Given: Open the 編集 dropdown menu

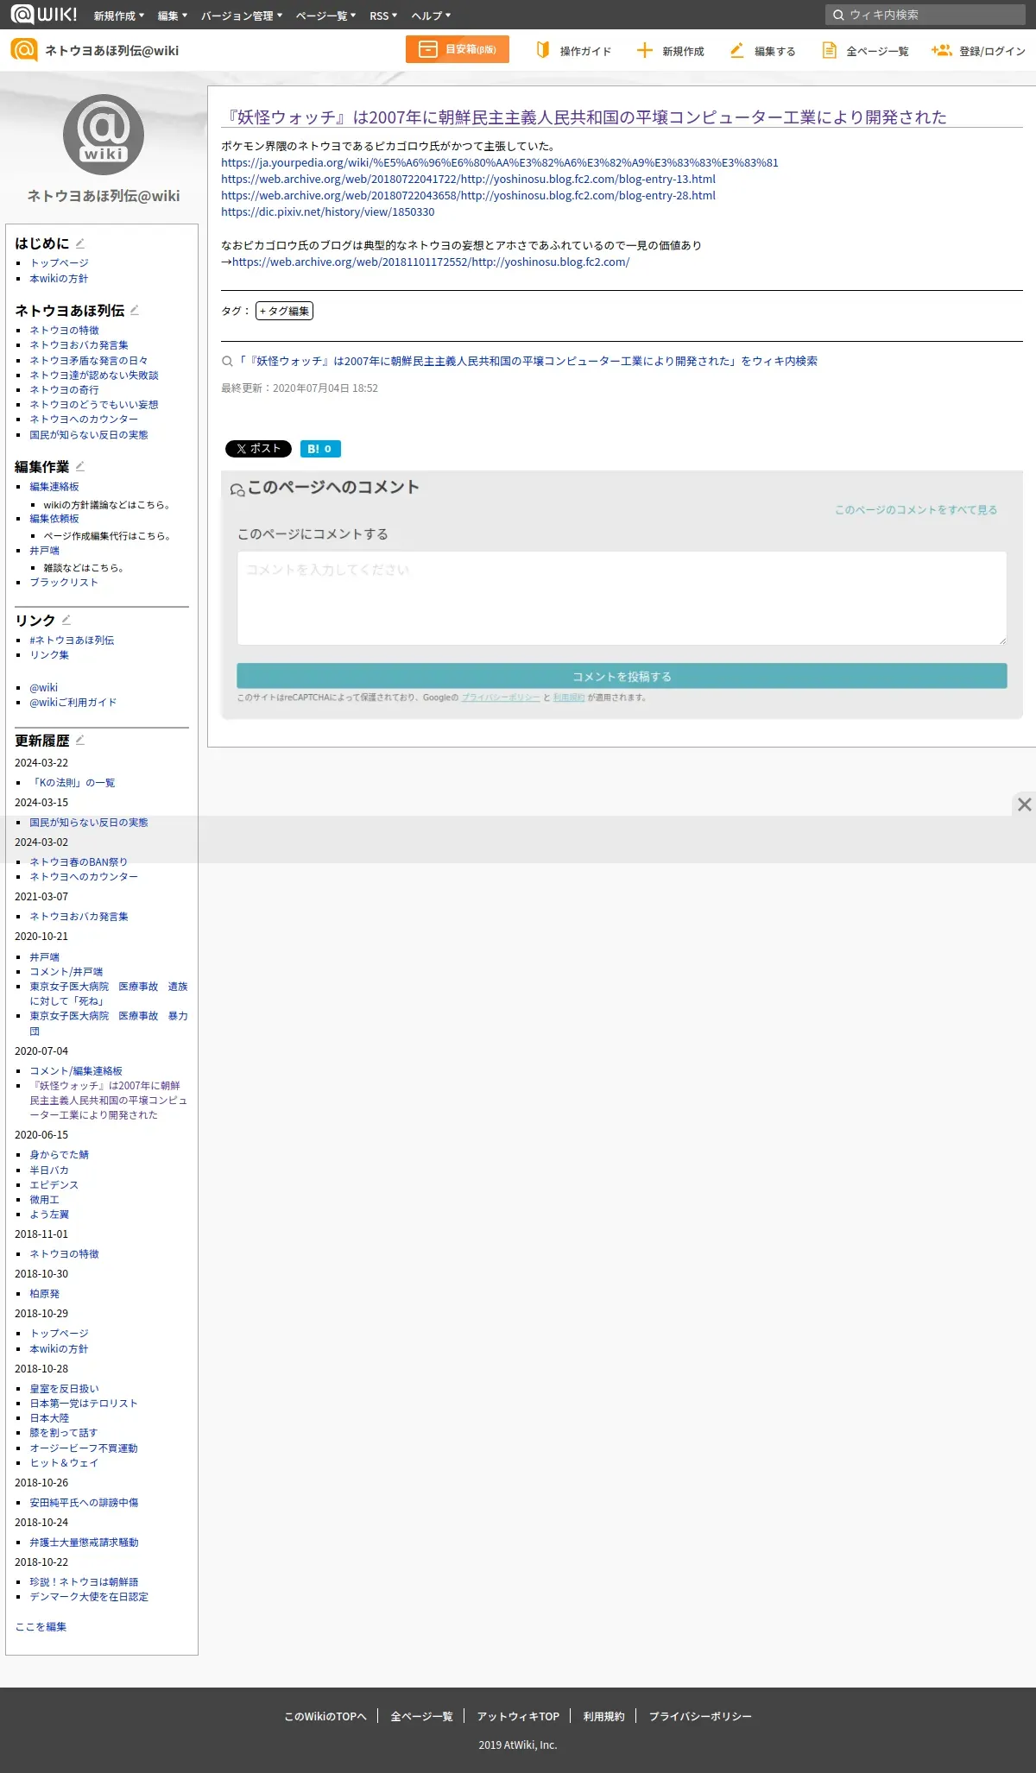Looking at the screenshot, I should coord(173,16).
